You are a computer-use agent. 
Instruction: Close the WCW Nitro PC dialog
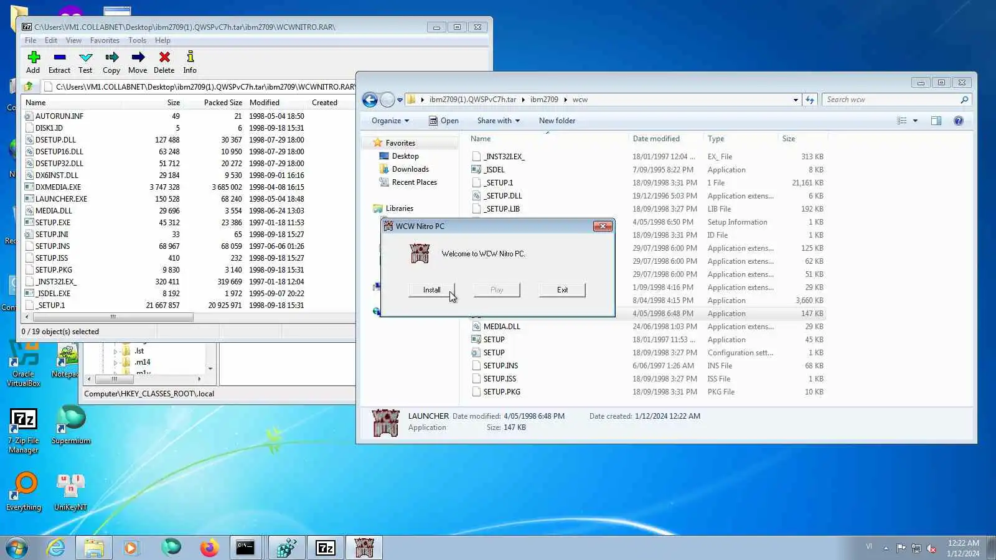pos(603,226)
